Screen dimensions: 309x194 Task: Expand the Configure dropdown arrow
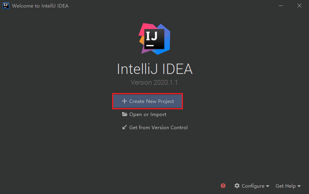coord(268,186)
